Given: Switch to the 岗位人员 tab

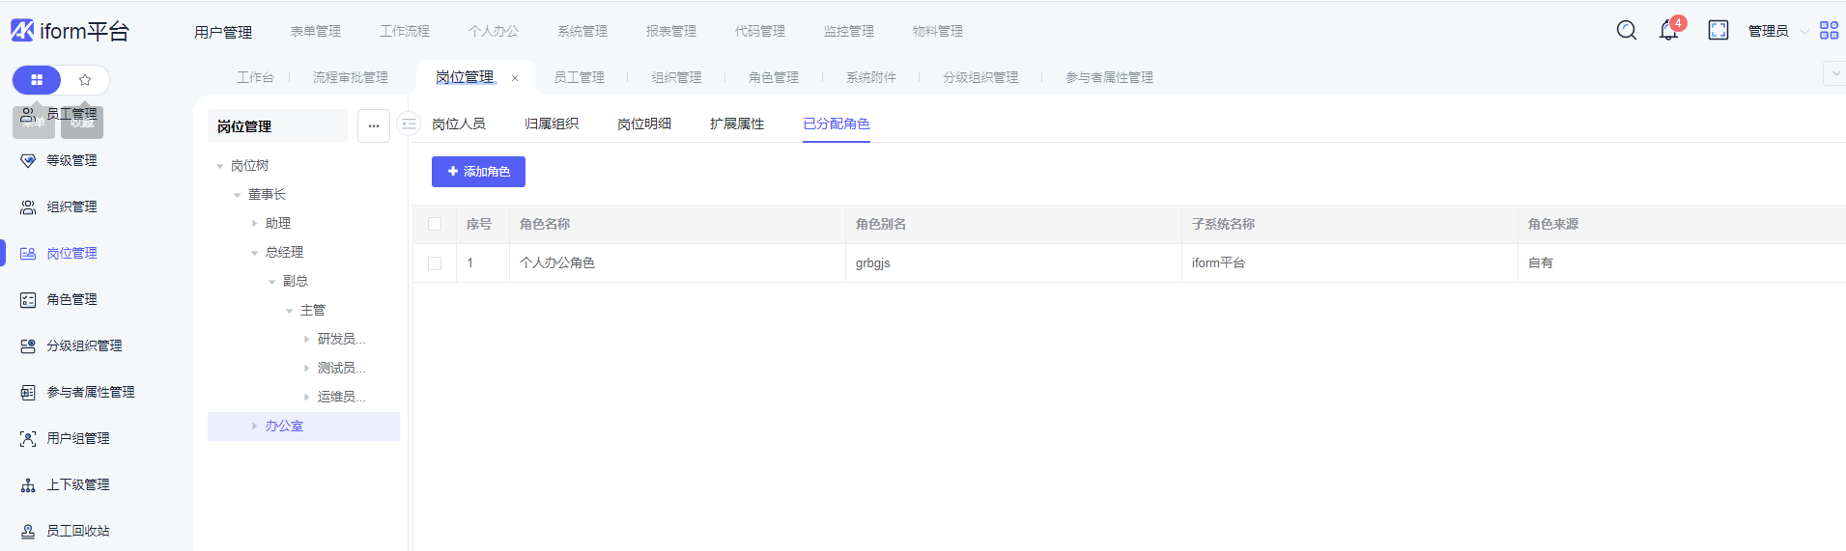Looking at the screenshot, I should click(x=459, y=124).
